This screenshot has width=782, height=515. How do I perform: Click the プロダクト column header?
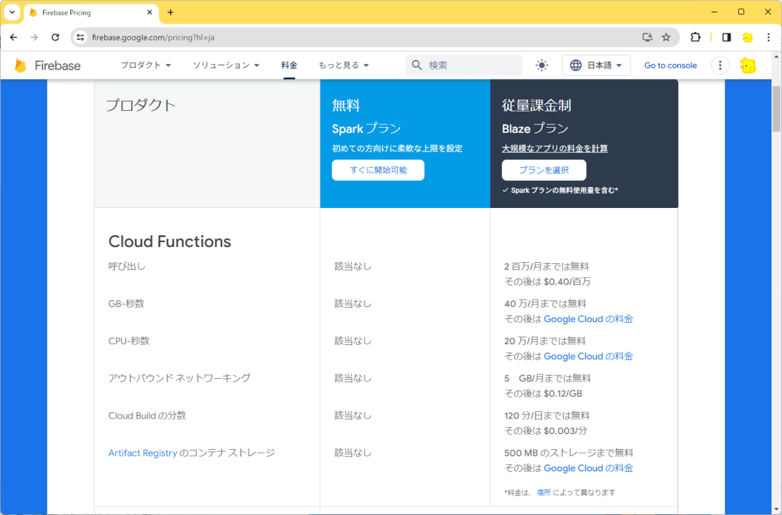pos(141,105)
